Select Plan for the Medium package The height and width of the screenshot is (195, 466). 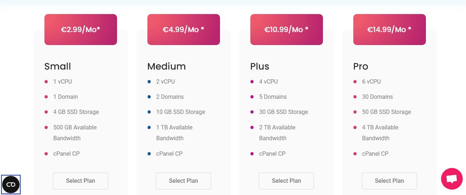(x=184, y=181)
